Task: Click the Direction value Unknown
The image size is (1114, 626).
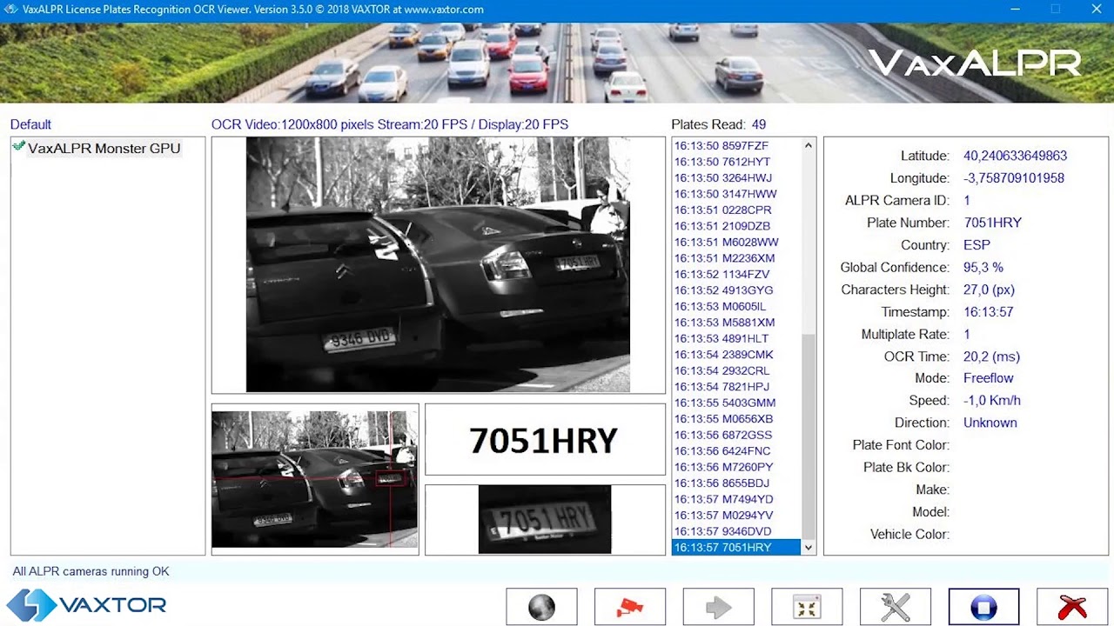Action: pos(990,423)
